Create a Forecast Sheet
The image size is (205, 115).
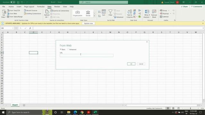(154, 13)
